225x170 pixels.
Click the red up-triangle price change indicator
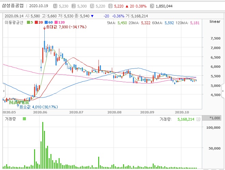tap(127, 6)
